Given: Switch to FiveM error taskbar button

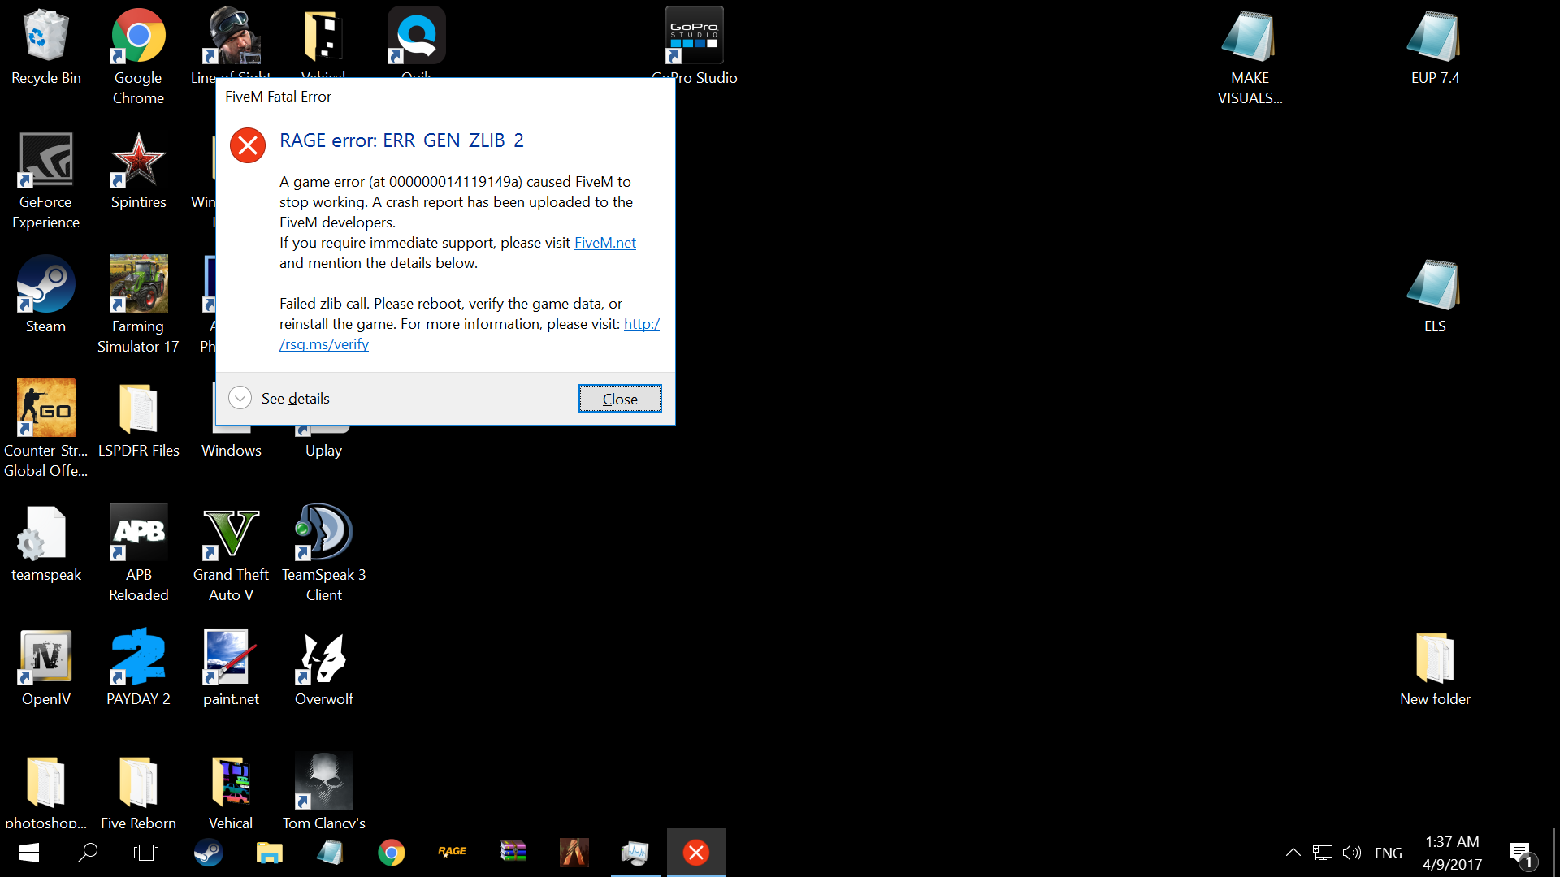Looking at the screenshot, I should [696, 853].
